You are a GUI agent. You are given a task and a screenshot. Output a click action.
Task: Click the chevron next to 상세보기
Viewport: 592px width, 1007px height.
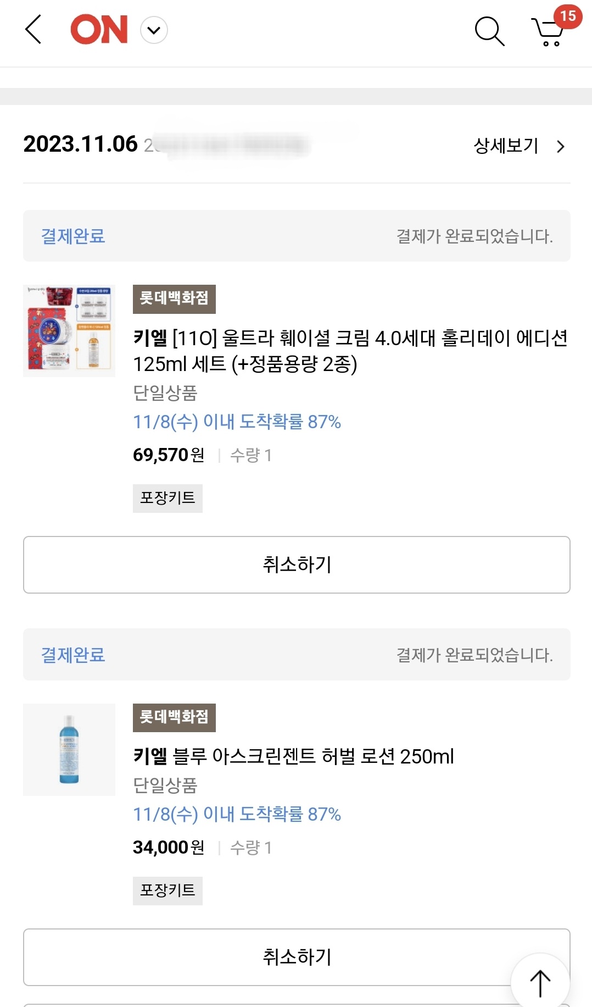coord(560,147)
